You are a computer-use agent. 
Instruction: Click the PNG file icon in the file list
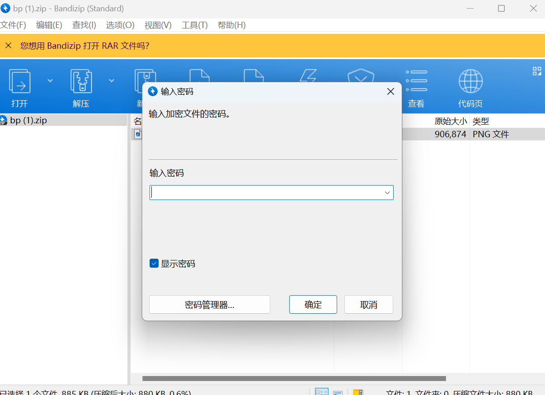(138, 134)
